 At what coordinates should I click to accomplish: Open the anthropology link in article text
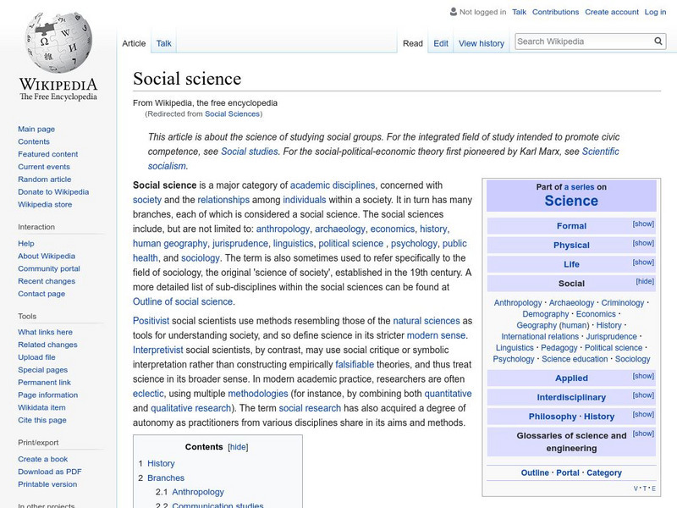pos(282,229)
